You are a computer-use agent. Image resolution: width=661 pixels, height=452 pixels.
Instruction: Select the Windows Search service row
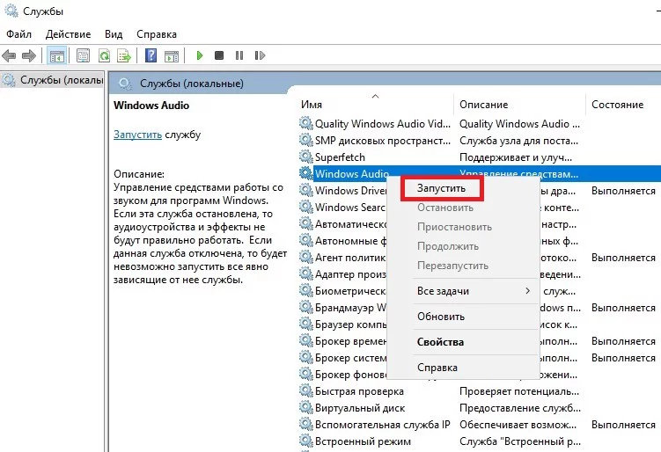[350, 208]
